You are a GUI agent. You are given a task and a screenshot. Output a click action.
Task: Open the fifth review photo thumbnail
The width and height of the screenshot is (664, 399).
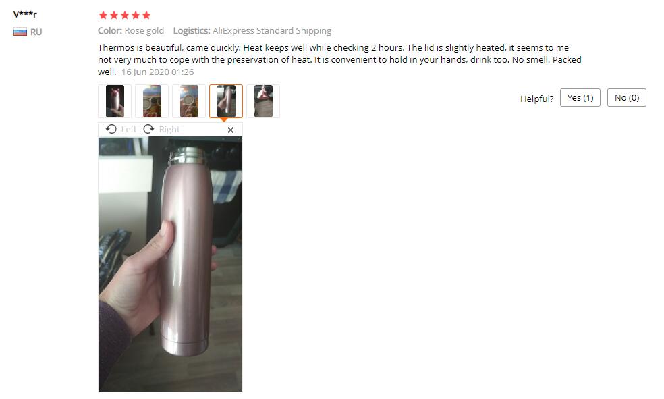263,101
